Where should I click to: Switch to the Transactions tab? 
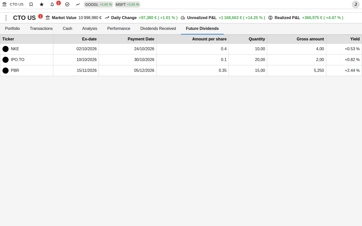41,29
